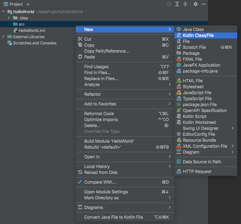Click the Collapse All icon in Project toolbar
The width and height of the screenshot is (241, 224).
185,4
